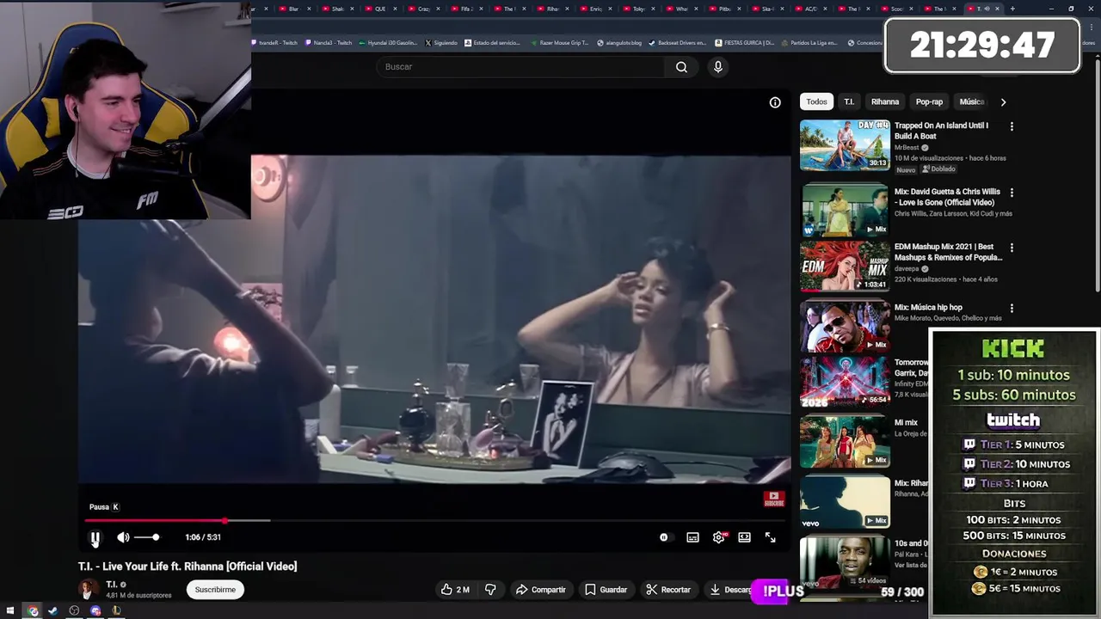Open the Nancla3 - Twitch bookmark
The width and height of the screenshot is (1101, 619).
click(x=329, y=43)
